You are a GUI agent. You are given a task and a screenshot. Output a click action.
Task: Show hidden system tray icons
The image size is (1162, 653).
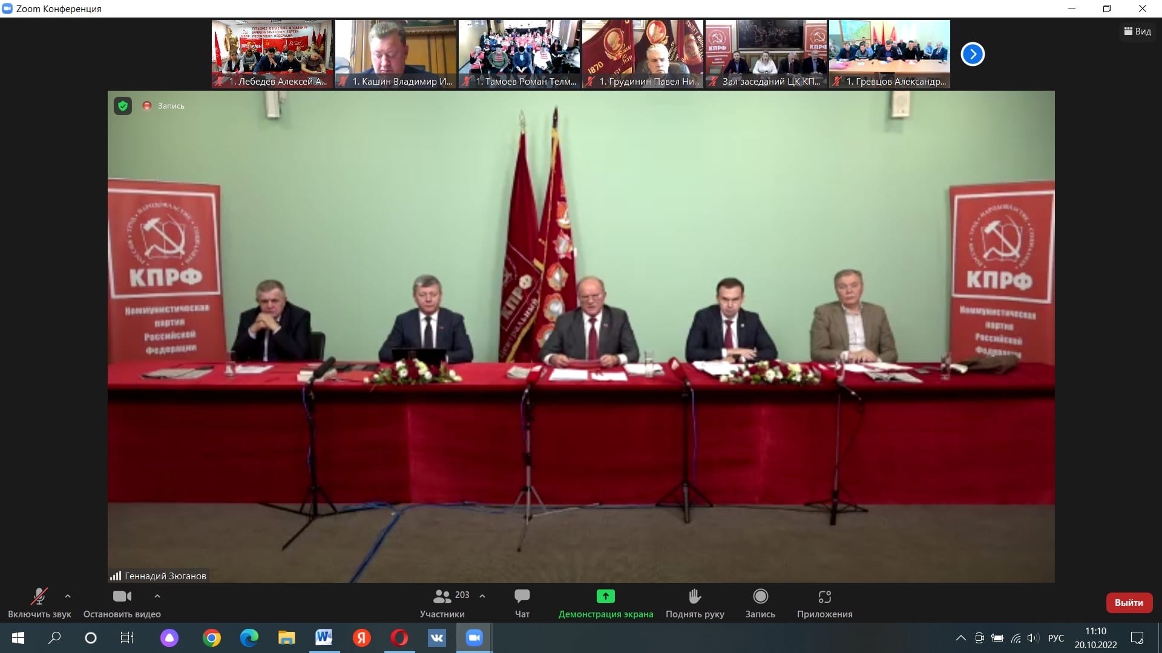[961, 638]
